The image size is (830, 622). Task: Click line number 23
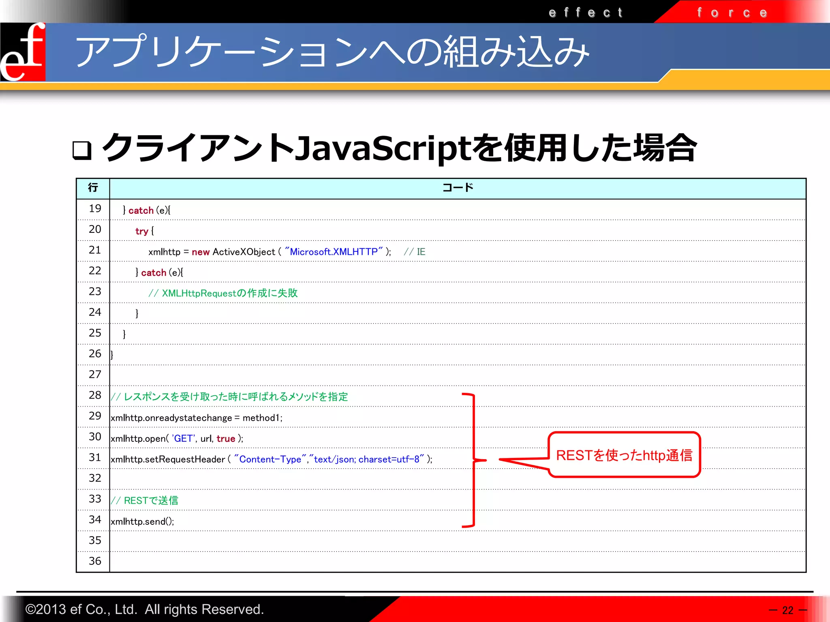point(95,292)
